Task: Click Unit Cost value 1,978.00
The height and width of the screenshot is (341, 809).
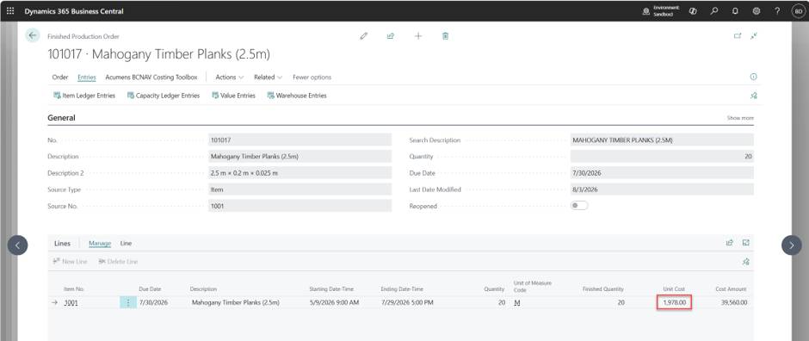Action: coord(675,302)
